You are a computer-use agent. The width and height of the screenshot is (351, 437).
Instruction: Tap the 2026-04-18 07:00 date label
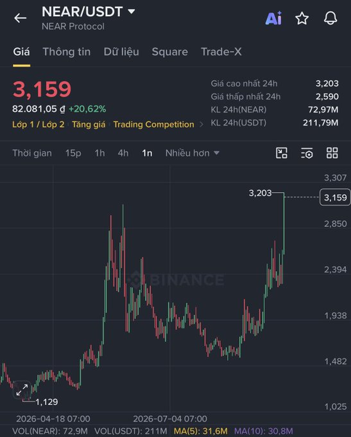53,418
